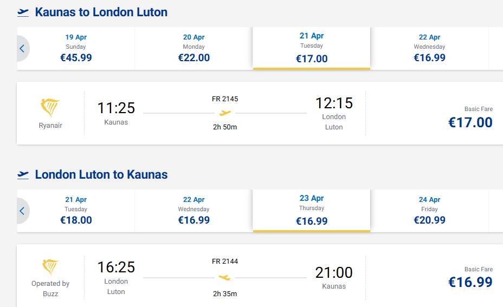Show earlier return dates with the left chevron
This screenshot has height=307, width=503.
click(x=22, y=211)
